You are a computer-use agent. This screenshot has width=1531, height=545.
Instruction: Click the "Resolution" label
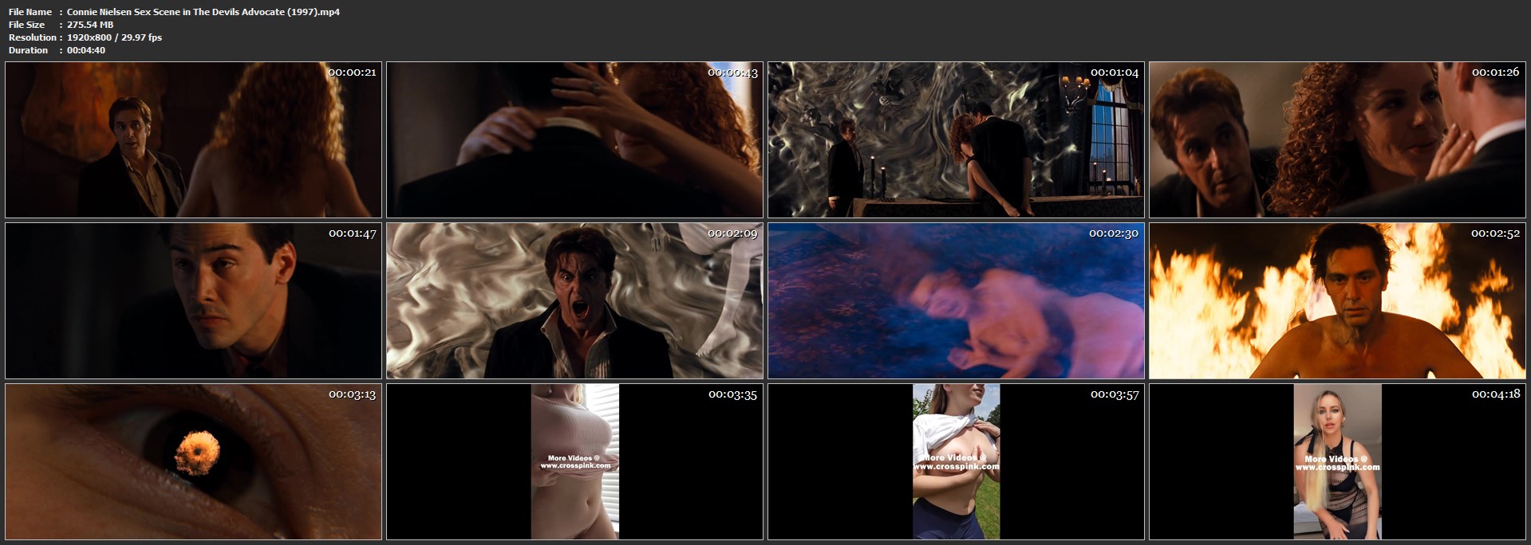pyautogui.click(x=33, y=37)
